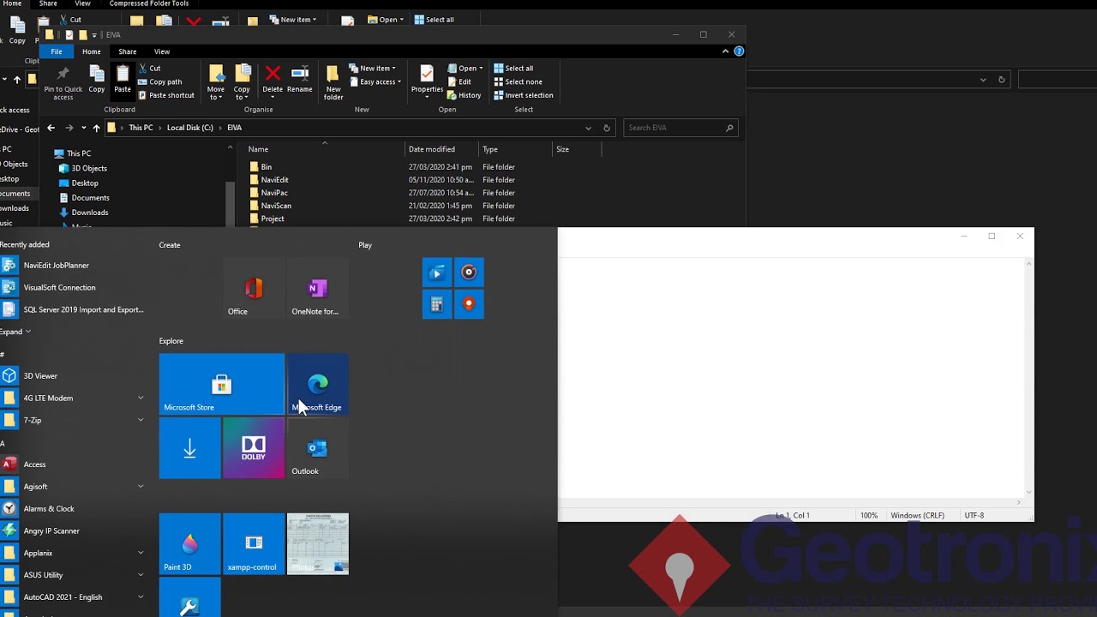Expand the 7-Zip folder in app list
Image resolution: width=1097 pixels, height=617 pixels.
coord(141,420)
